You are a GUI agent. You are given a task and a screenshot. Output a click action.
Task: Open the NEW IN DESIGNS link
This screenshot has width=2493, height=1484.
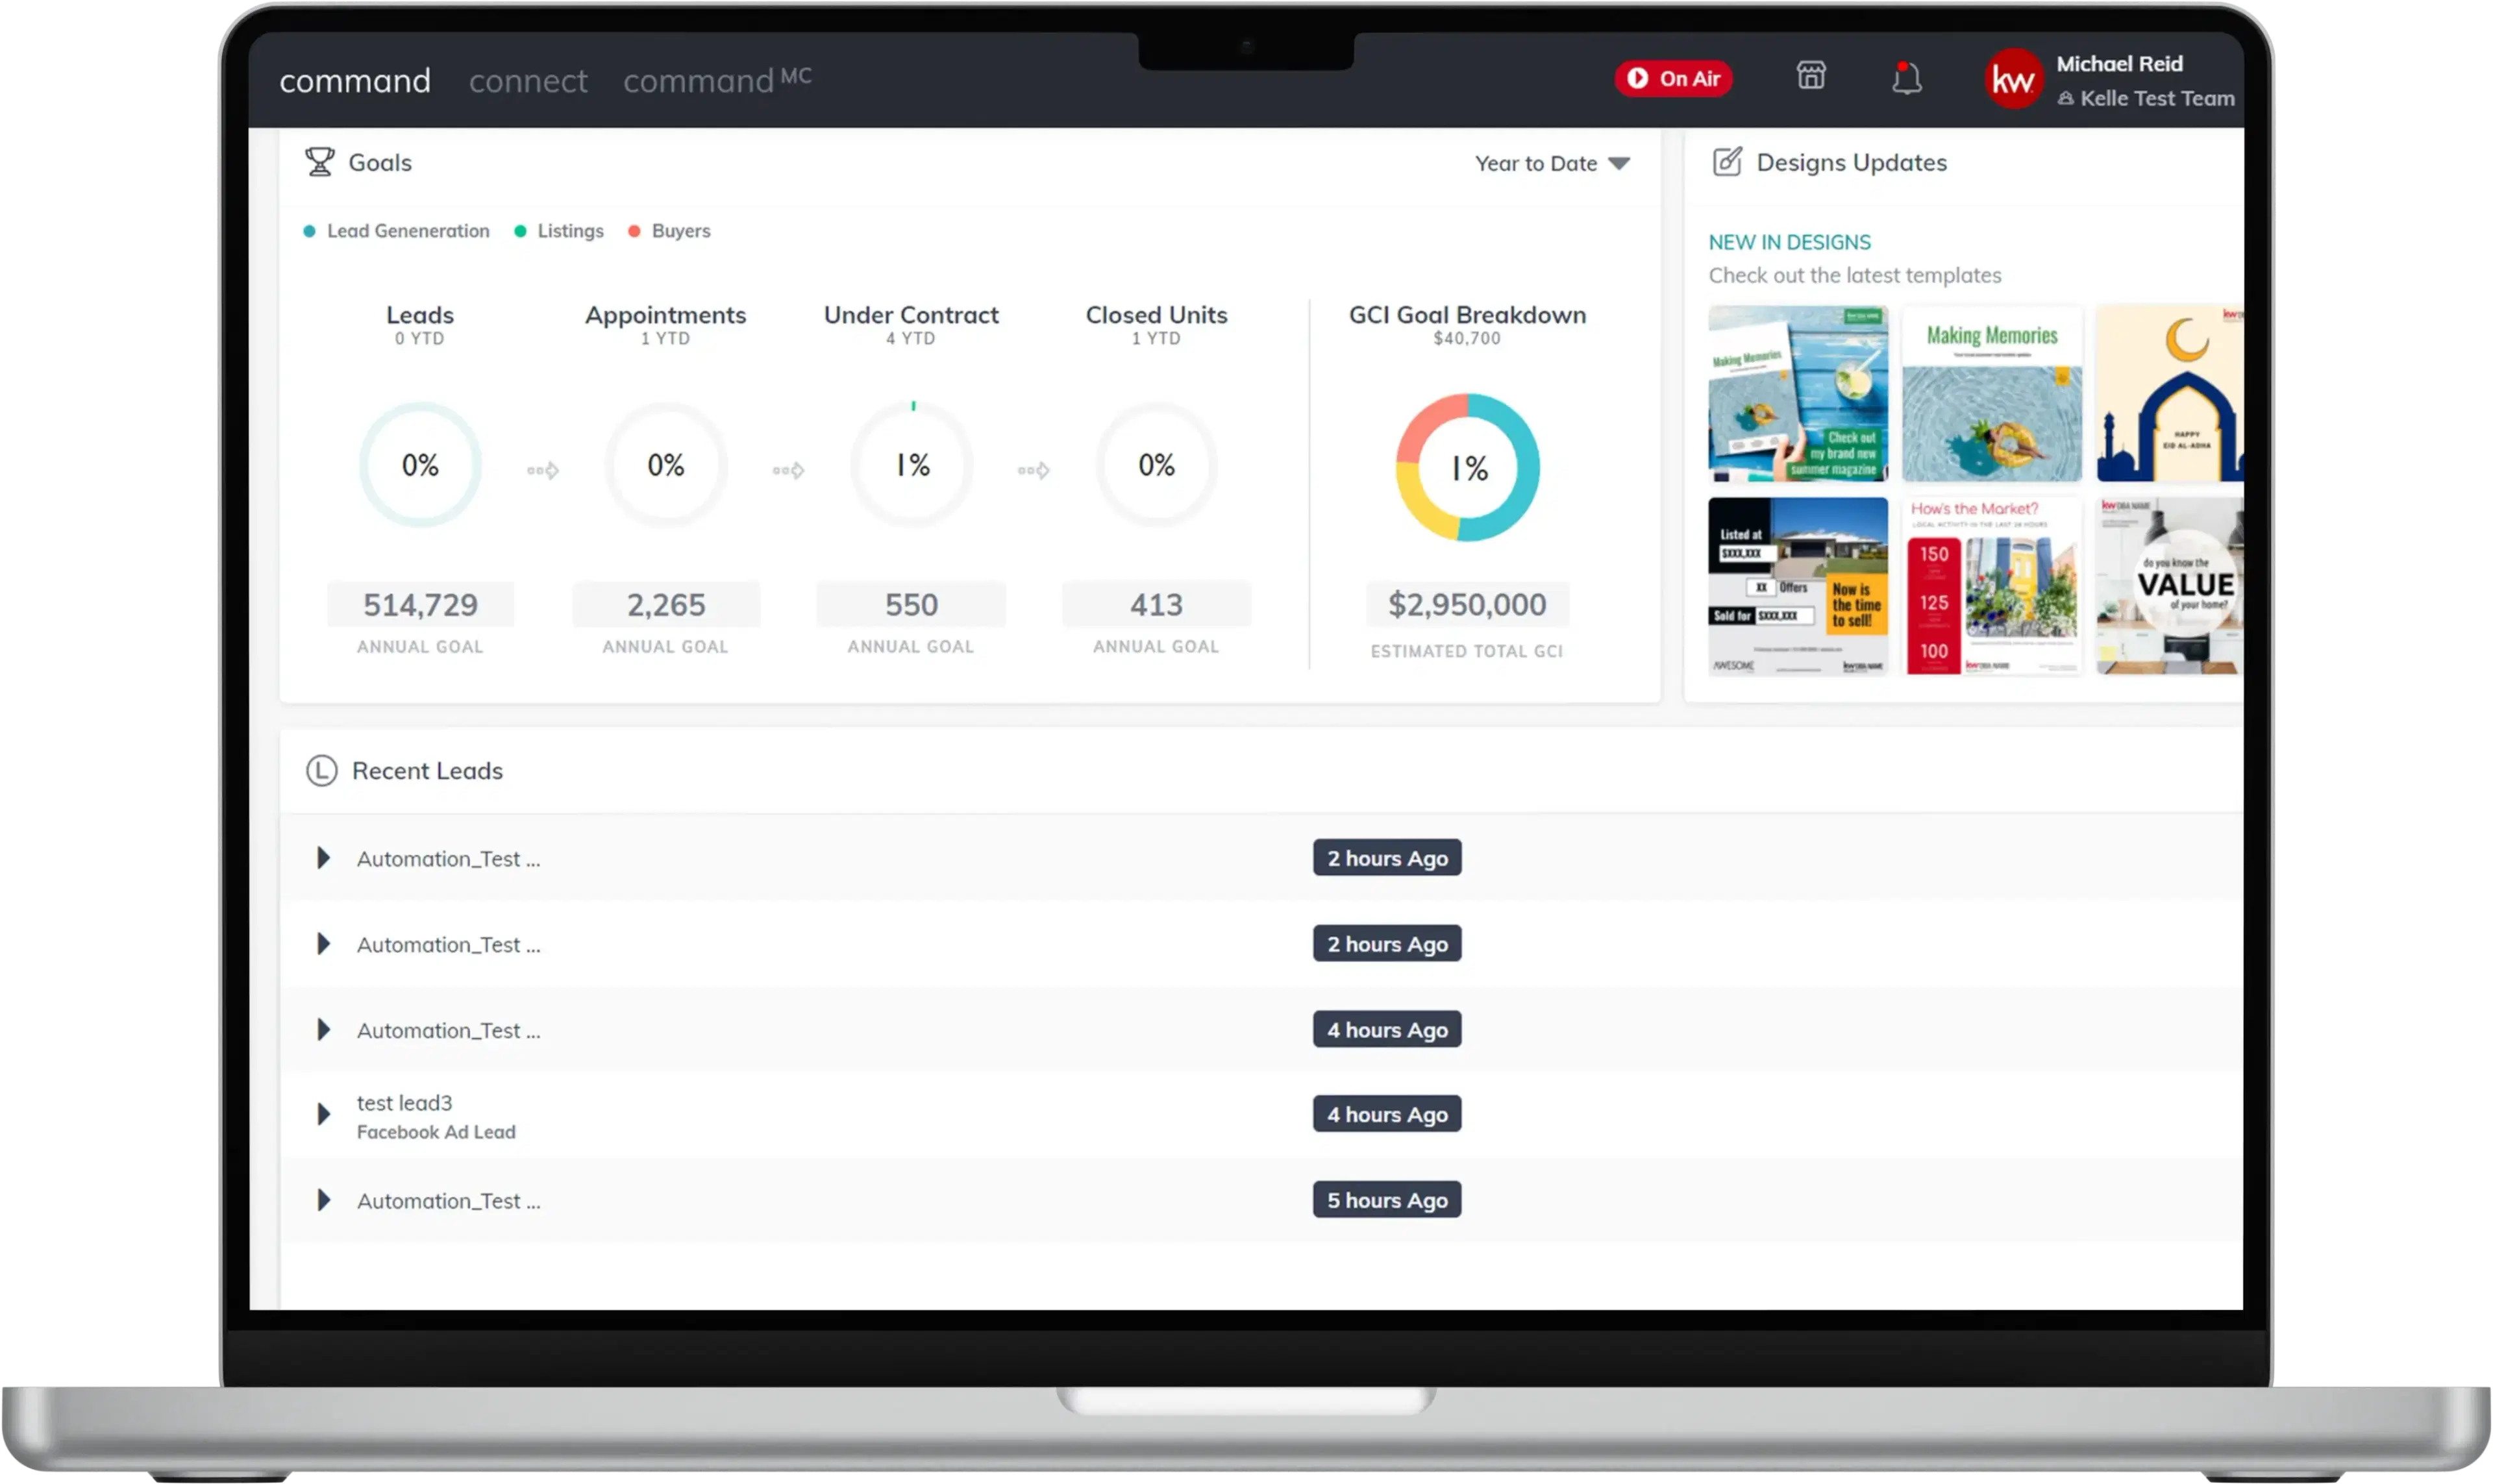coord(1789,242)
